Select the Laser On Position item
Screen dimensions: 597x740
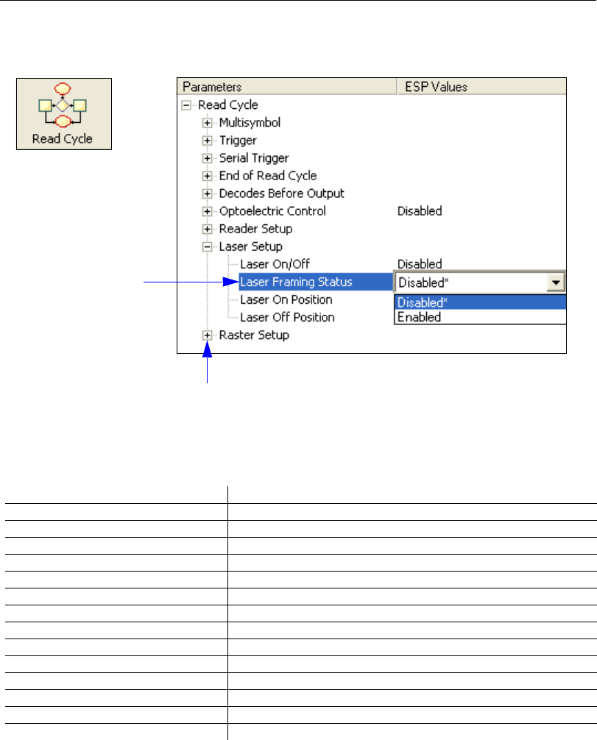286,299
